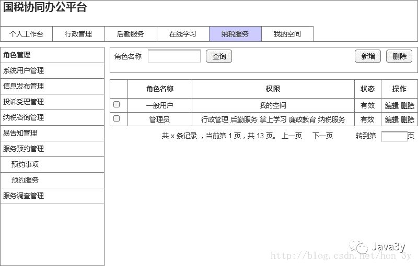Focus the 转到第 page number input
This screenshot has width=418, height=266.
pyautogui.click(x=394, y=137)
